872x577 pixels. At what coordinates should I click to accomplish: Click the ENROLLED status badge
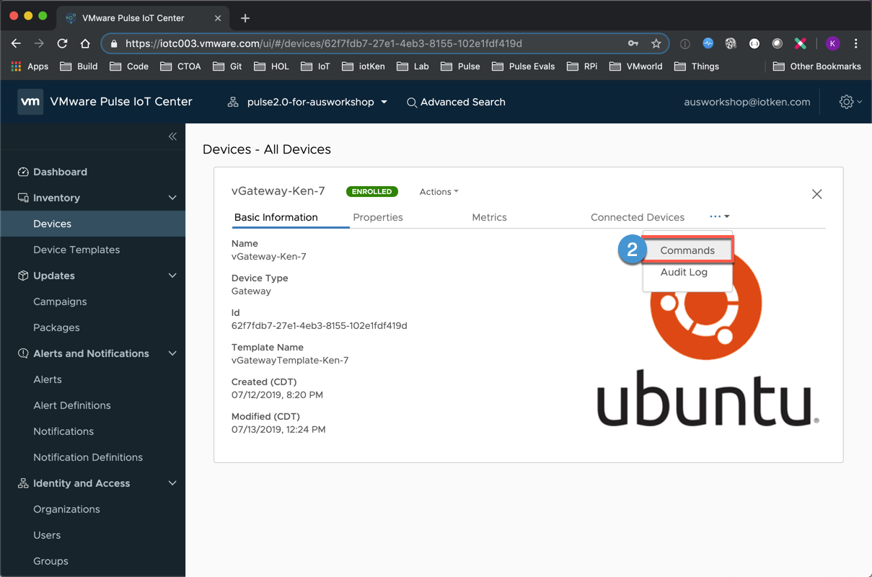pyautogui.click(x=372, y=192)
